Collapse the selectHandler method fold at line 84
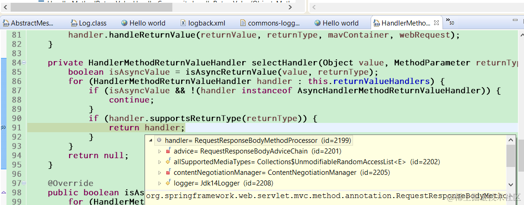524x205 pixels. (x=24, y=63)
